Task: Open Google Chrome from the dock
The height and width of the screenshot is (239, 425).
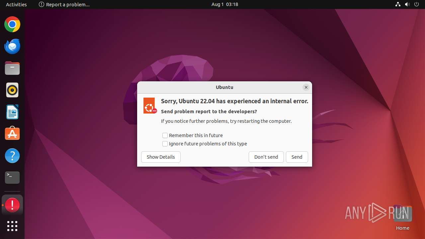Action: point(12,25)
